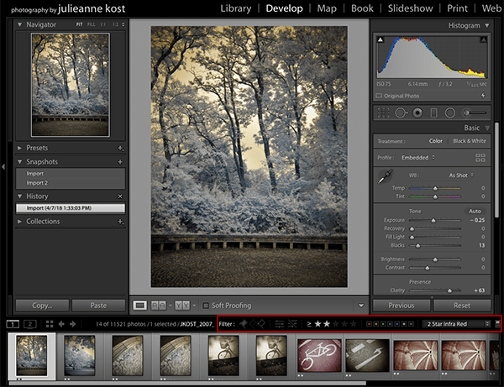Select the Crop Overlay tool

coord(383,112)
